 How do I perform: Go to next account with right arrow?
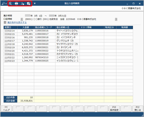point(116,19)
